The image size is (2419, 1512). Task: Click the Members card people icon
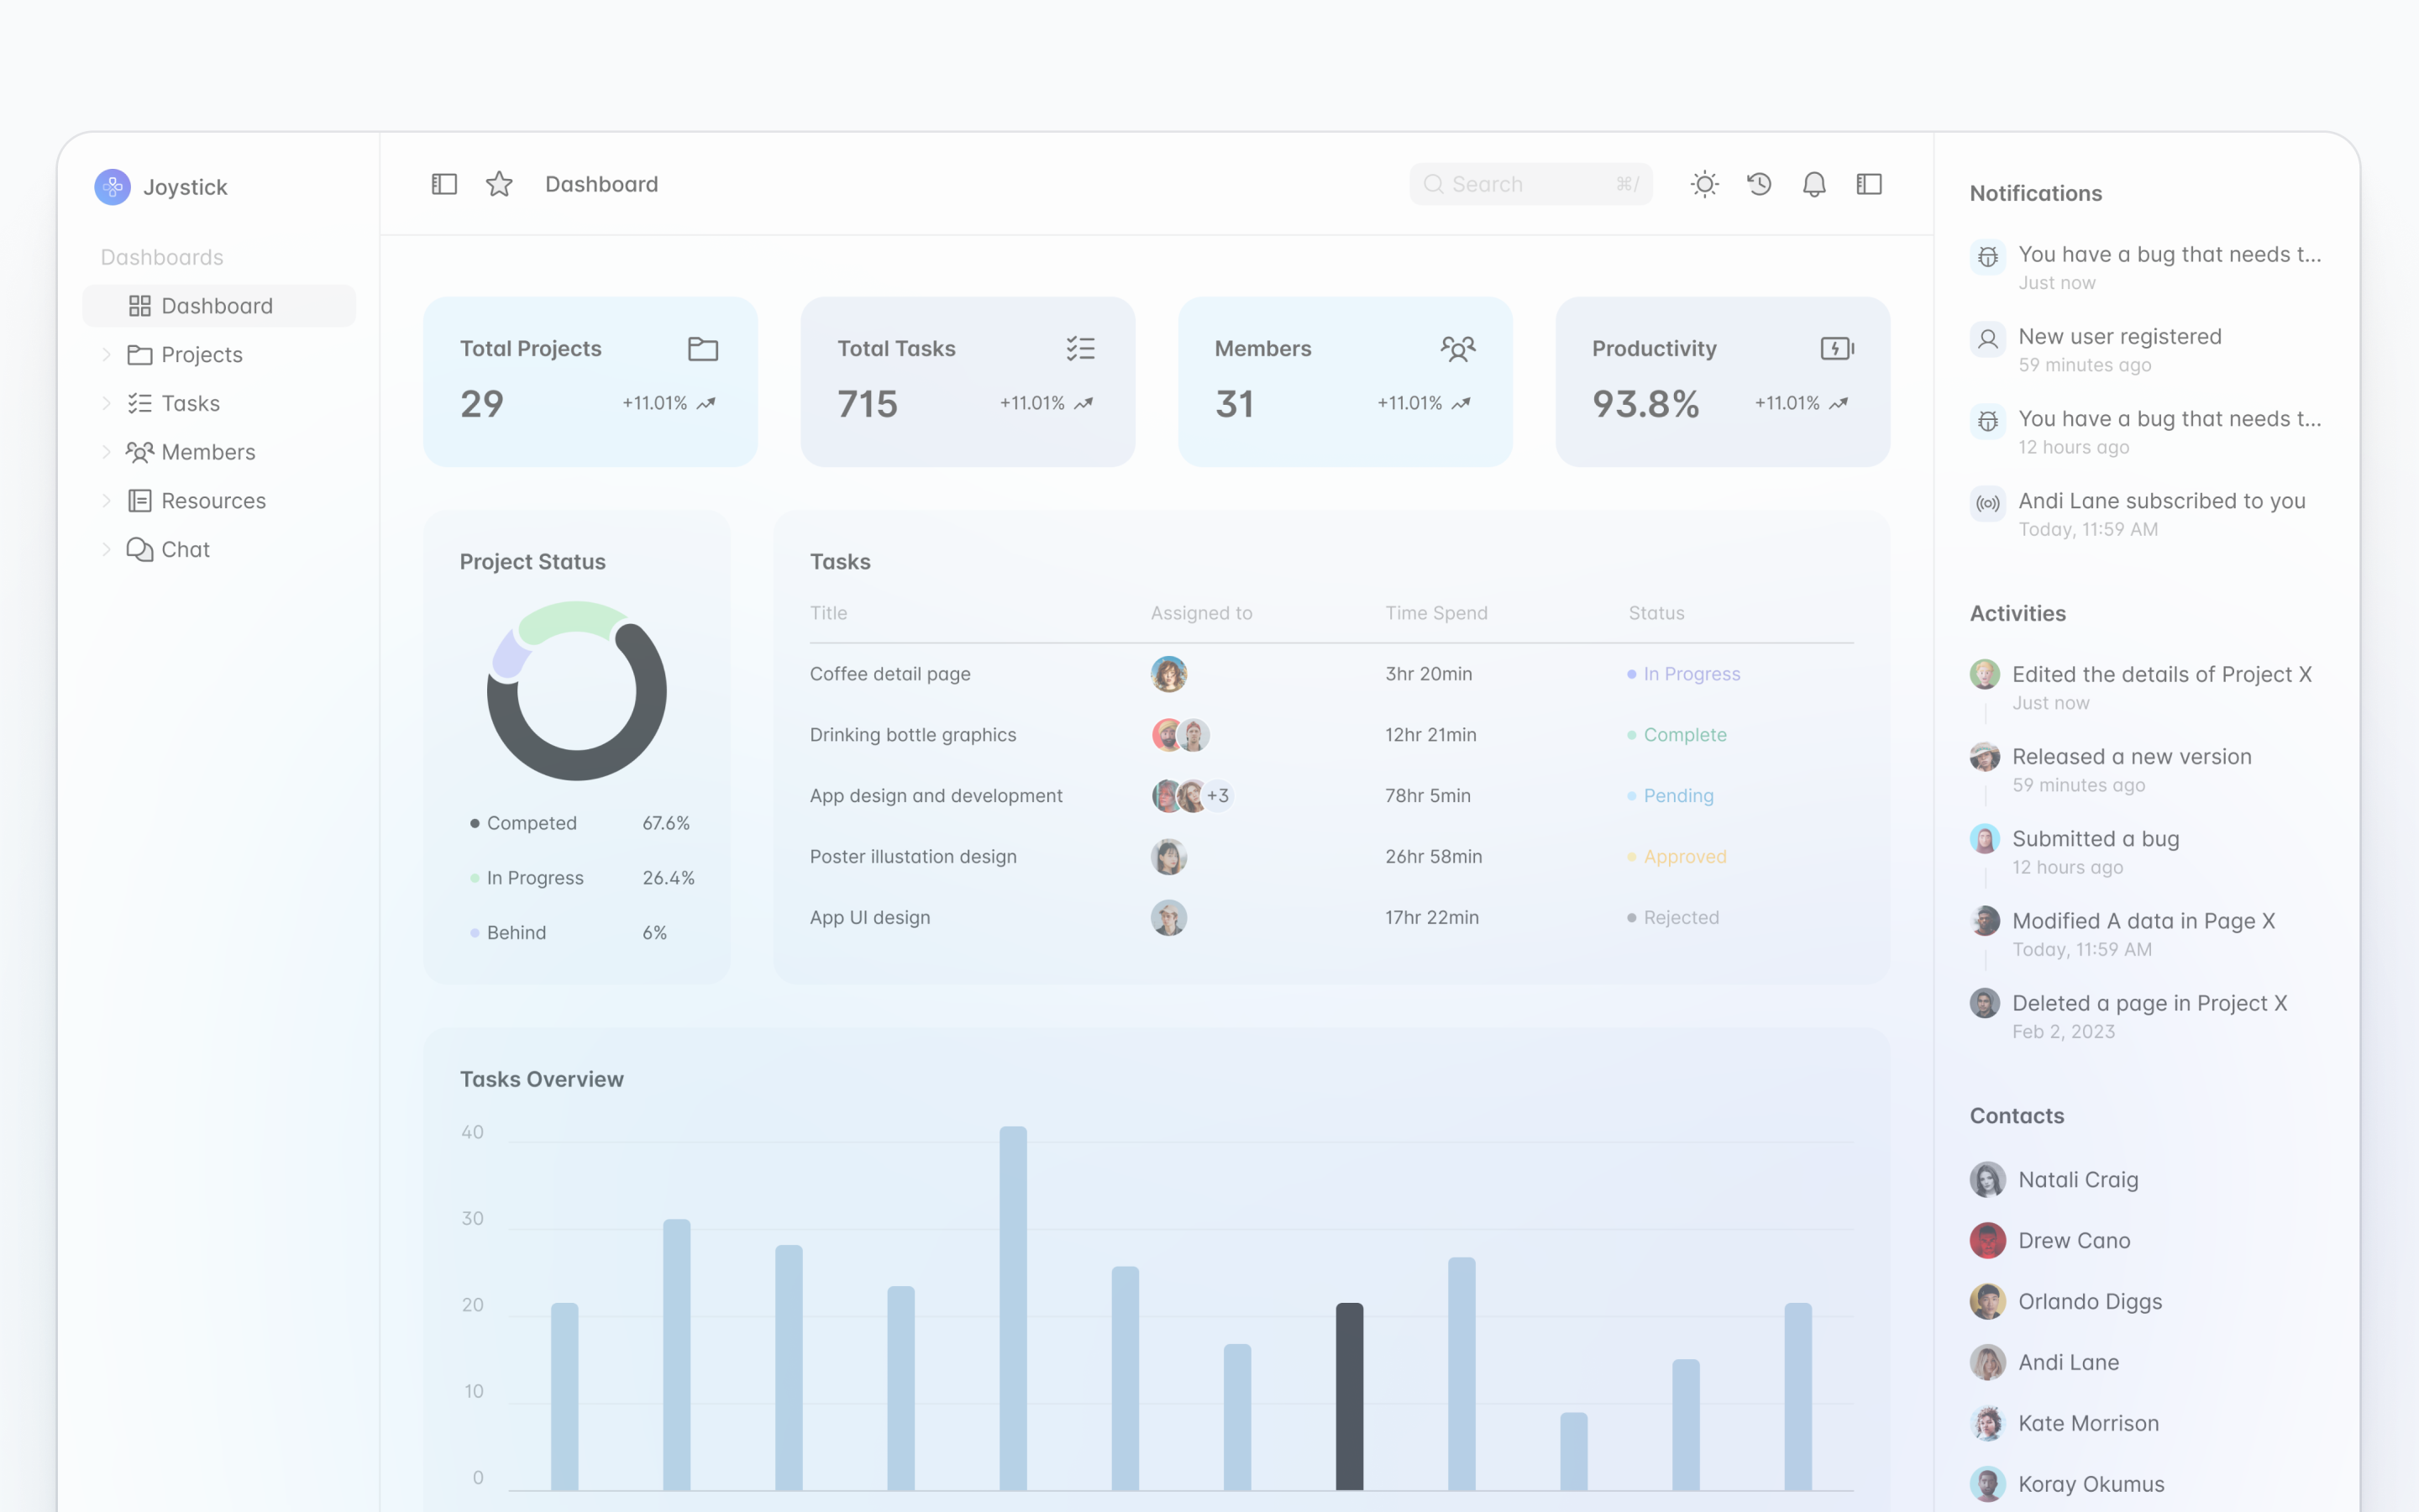click(x=1457, y=348)
